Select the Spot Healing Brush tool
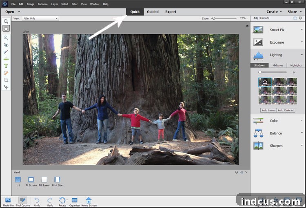This screenshot has width=306, height=208. pyautogui.click(x=6, y=73)
